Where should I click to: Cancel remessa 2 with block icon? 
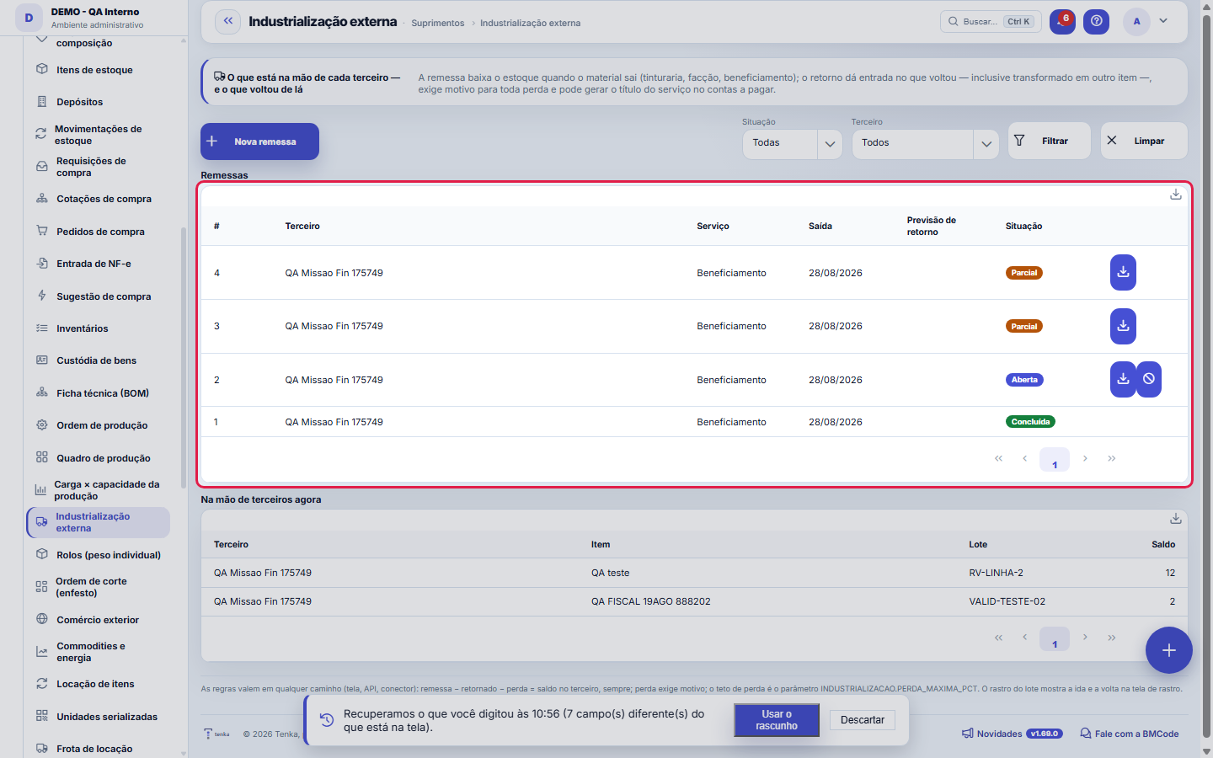point(1149,379)
